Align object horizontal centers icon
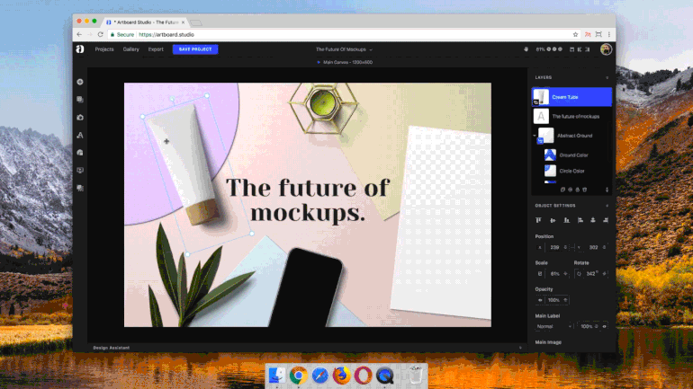Viewport: 693px width, 389px height. coord(593,220)
